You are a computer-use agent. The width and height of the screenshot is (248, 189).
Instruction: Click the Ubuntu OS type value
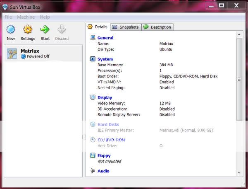click(x=166, y=49)
